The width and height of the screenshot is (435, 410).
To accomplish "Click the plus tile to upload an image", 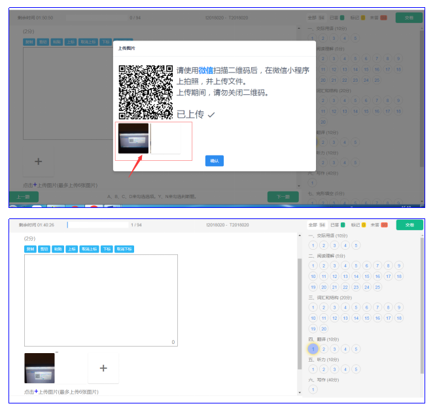I will (103, 368).
